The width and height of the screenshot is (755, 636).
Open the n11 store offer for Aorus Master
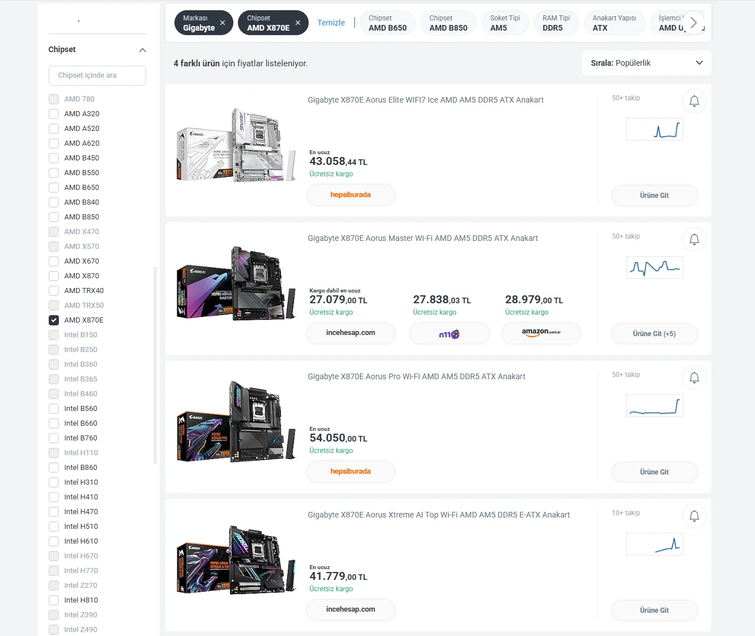point(449,333)
